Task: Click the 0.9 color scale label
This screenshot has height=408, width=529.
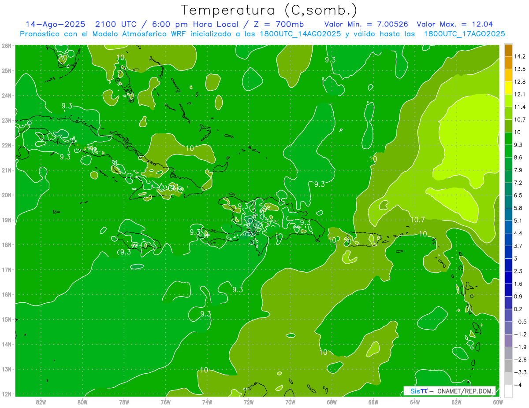Action: tap(518, 296)
